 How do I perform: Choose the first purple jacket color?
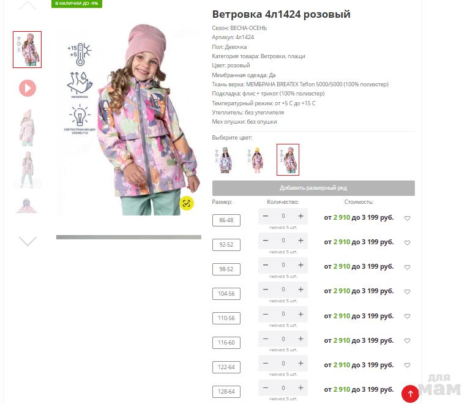[x=225, y=160]
